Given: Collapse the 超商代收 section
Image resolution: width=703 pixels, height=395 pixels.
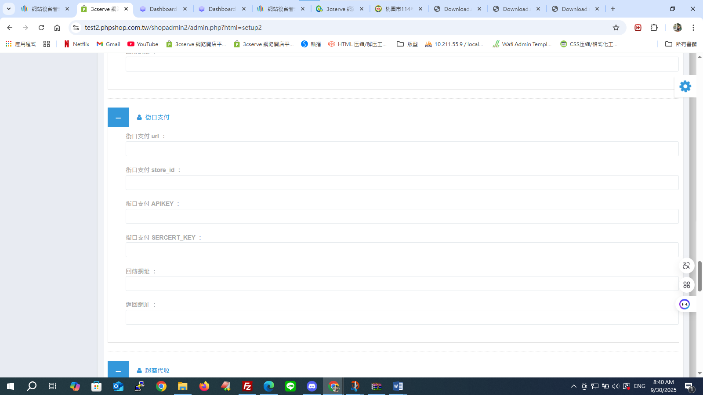Looking at the screenshot, I should (x=118, y=370).
